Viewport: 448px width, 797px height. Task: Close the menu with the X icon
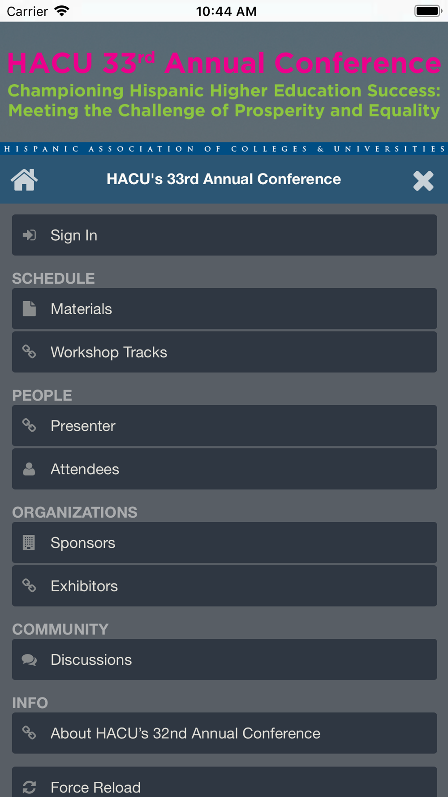[x=423, y=181]
